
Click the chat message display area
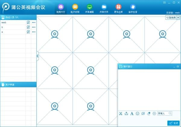[x=149, y=90]
